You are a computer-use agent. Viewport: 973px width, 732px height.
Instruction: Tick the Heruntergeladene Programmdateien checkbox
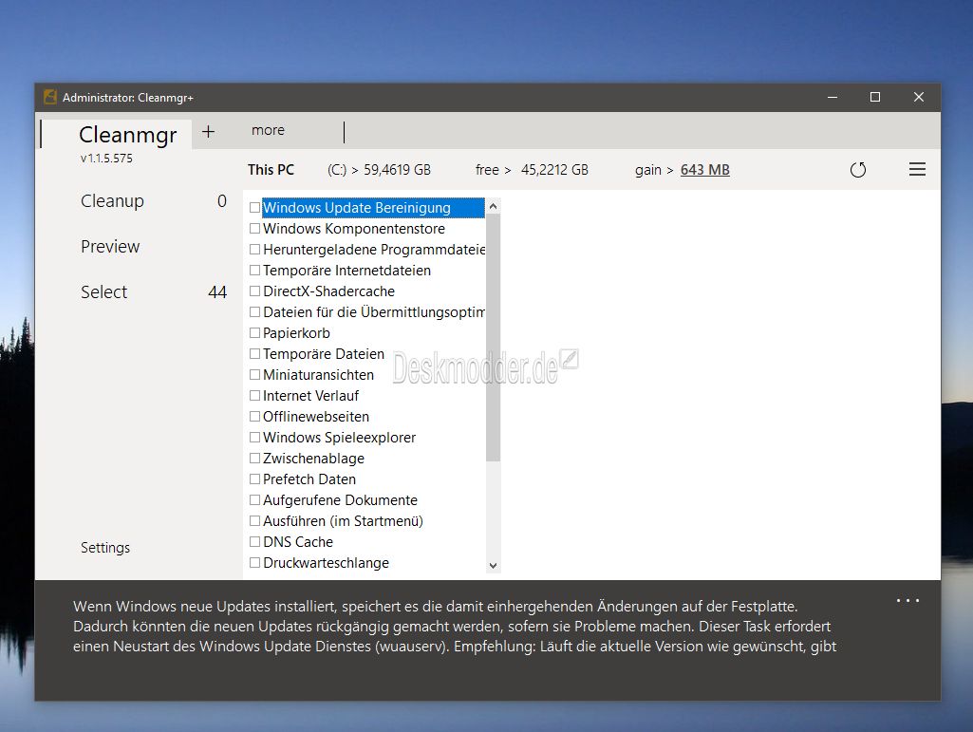tap(254, 250)
